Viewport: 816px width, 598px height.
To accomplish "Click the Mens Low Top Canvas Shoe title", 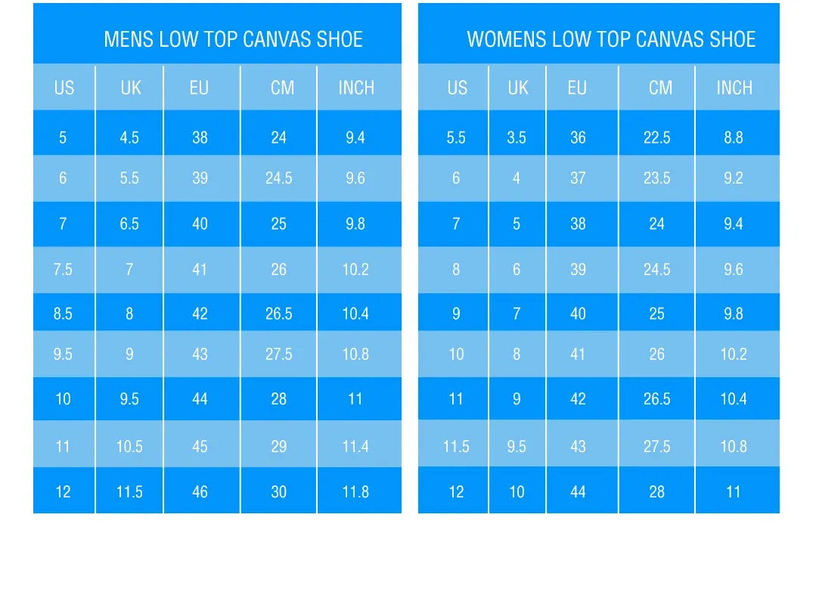I will pos(233,39).
